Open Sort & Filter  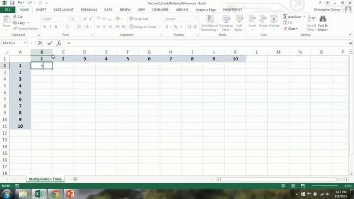click(311, 23)
